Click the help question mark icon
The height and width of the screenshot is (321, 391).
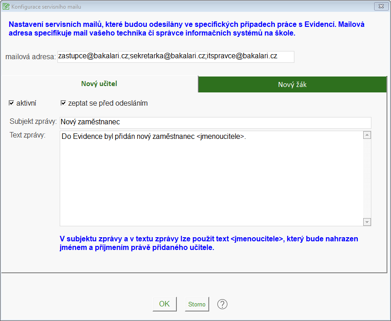[x=222, y=304]
